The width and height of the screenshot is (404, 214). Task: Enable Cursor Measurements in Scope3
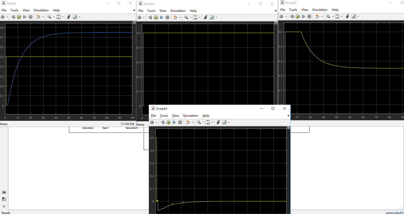click(224, 122)
